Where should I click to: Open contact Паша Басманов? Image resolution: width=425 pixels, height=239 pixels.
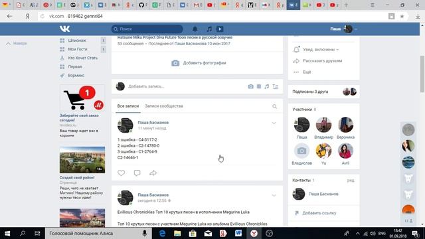[323, 194]
